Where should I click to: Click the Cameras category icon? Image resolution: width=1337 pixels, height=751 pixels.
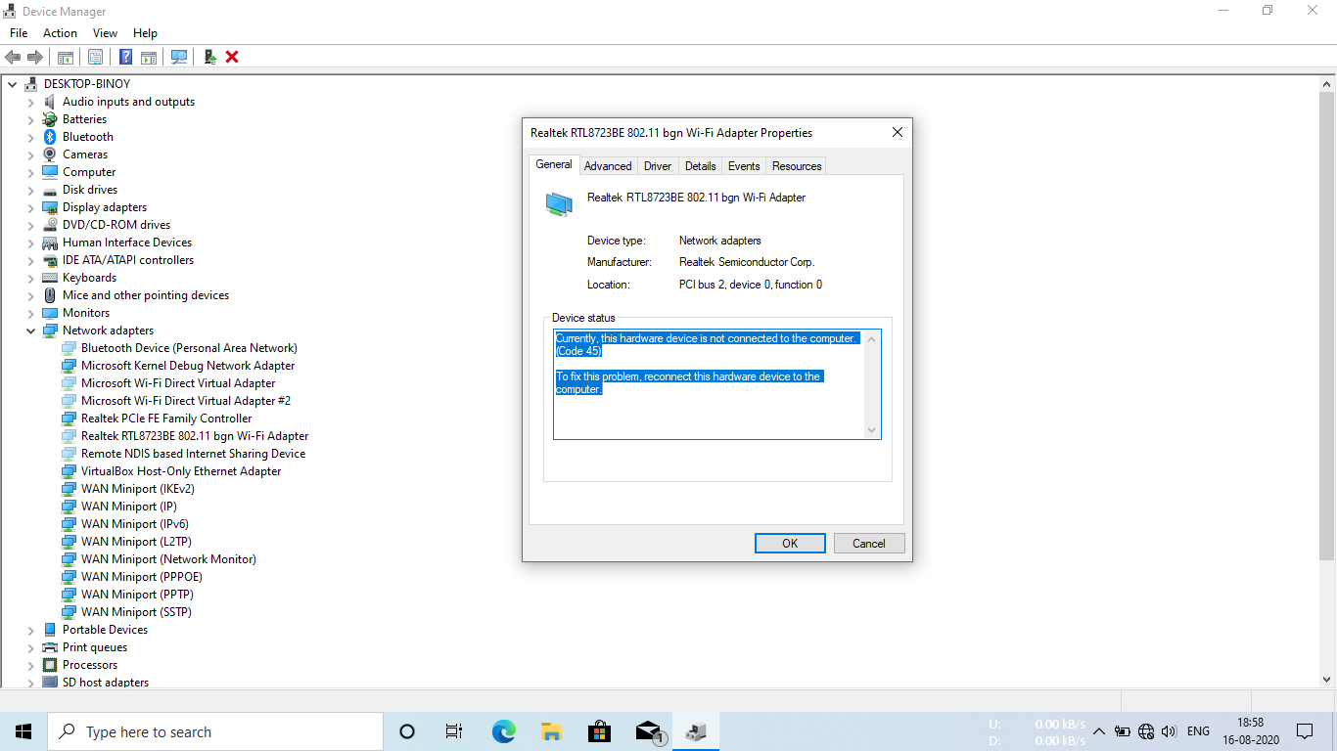click(x=50, y=155)
